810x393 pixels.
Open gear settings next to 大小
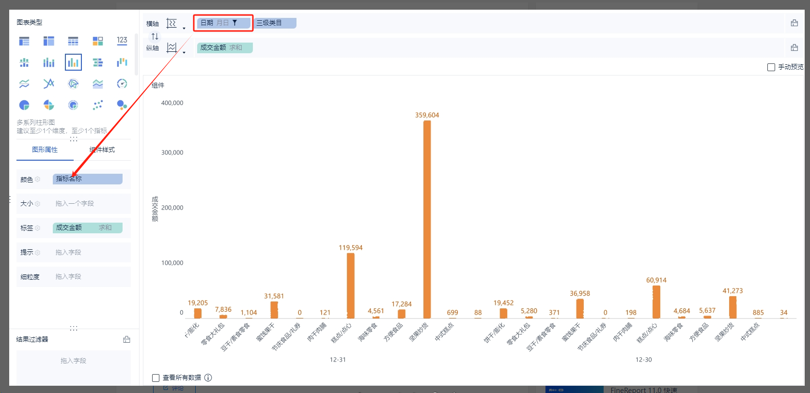click(x=37, y=204)
